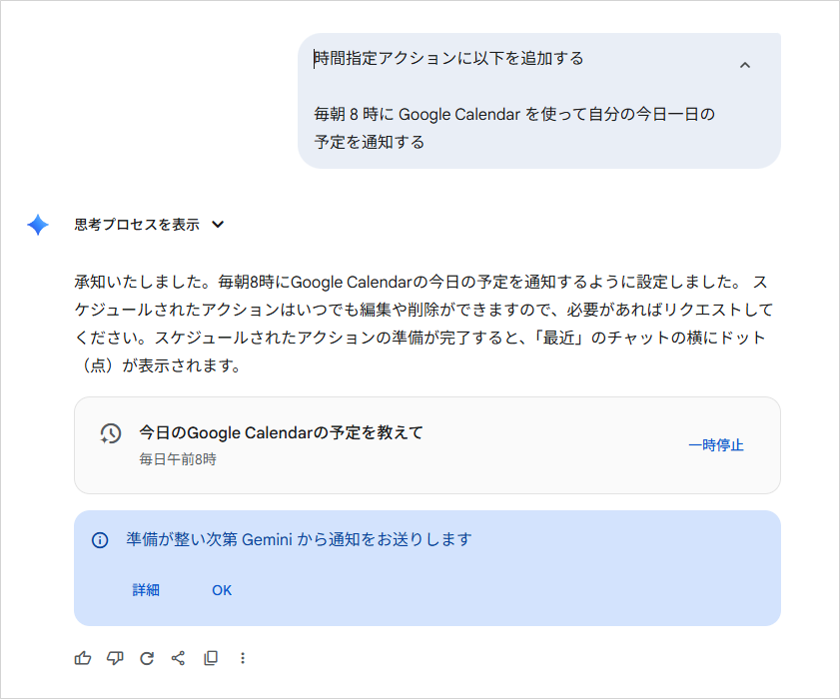Click the share icon
This screenshot has height=699, width=840.
pyautogui.click(x=179, y=658)
